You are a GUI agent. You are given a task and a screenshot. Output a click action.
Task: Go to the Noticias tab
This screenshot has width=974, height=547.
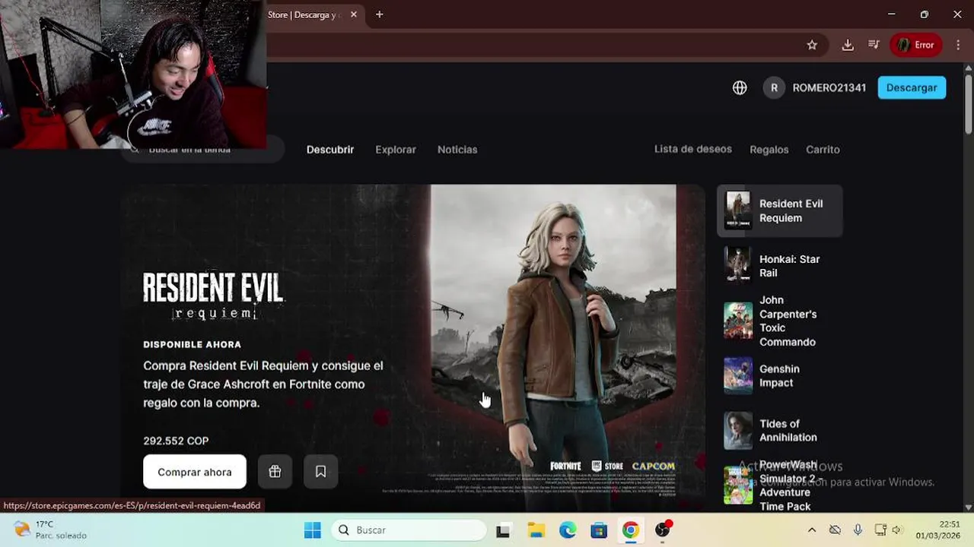pyautogui.click(x=457, y=150)
